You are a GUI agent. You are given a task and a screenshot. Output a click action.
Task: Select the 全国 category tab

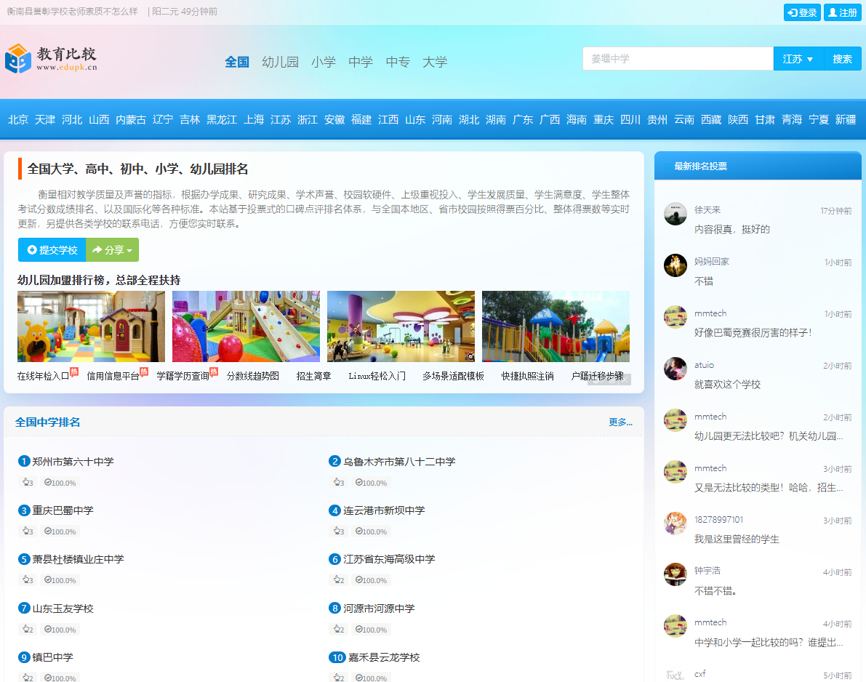point(237,62)
